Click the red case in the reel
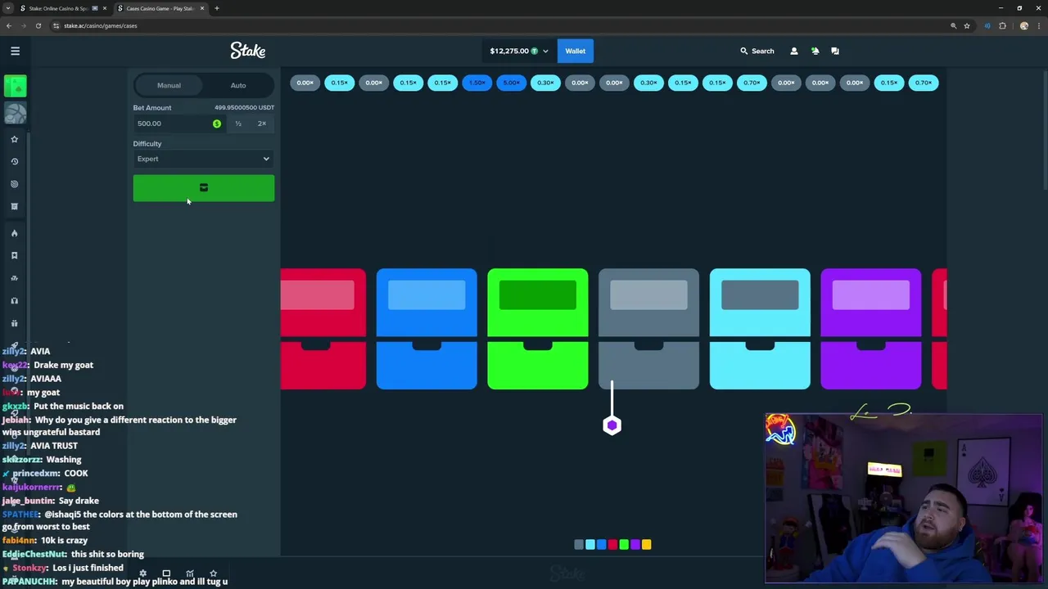The image size is (1048, 589). [x=323, y=329]
